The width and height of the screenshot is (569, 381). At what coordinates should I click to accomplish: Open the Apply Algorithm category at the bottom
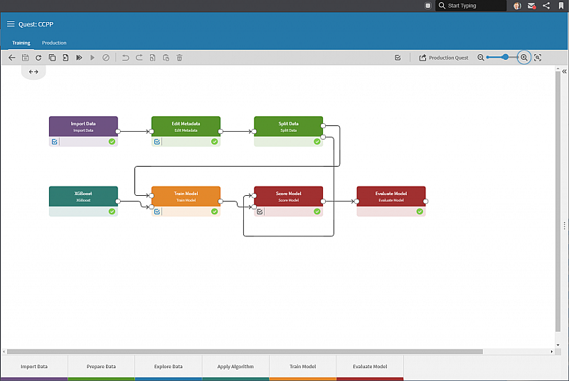tap(235, 367)
